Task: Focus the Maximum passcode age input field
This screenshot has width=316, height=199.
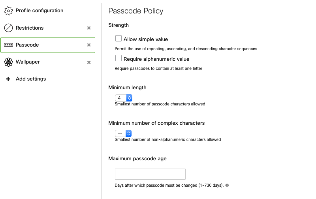Action: pos(150,174)
